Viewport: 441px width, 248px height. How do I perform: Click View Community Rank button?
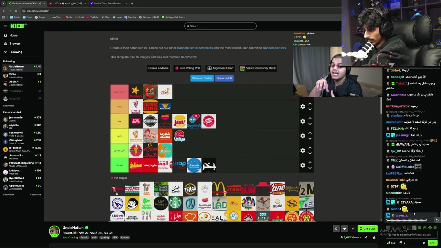pos(258,68)
